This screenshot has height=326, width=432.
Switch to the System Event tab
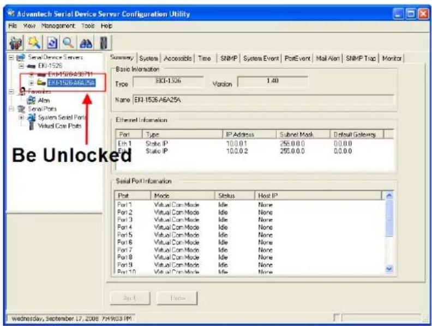pos(261,58)
